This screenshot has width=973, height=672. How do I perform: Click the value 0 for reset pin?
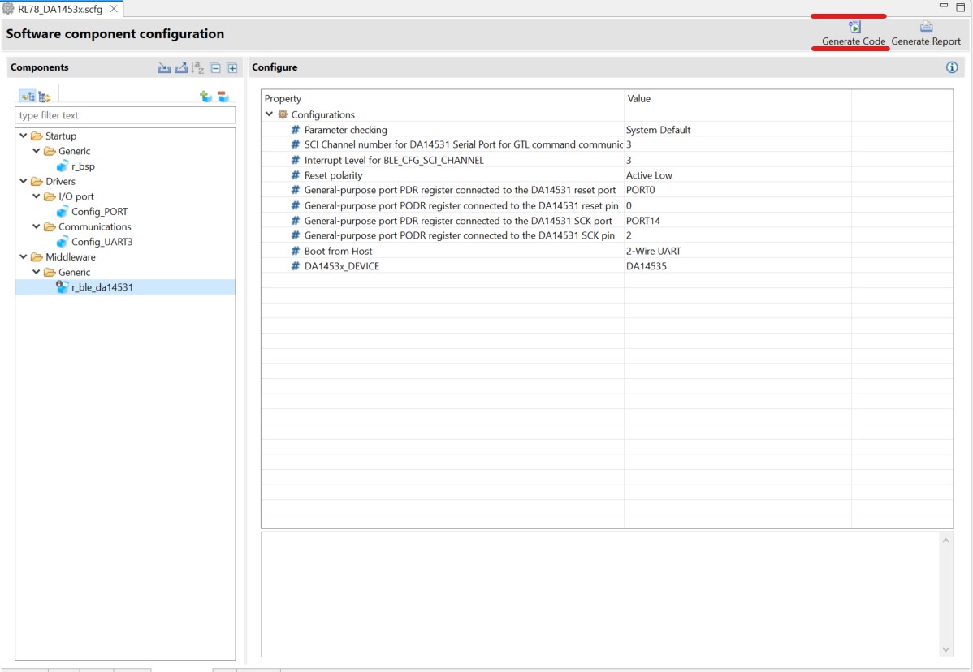pos(629,206)
